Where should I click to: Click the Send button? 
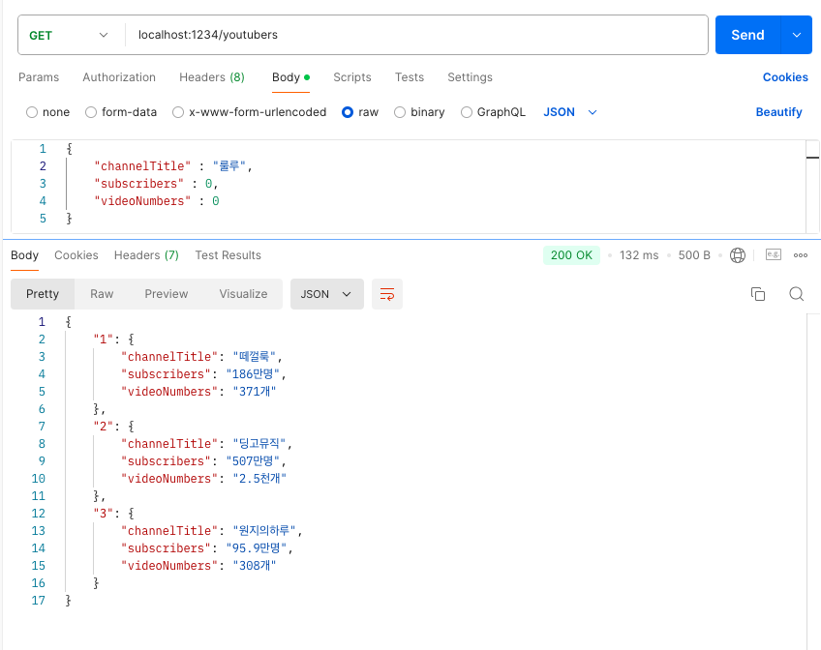click(747, 35)
